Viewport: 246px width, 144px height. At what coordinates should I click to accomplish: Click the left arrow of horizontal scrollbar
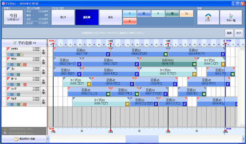tap(48, 139)
